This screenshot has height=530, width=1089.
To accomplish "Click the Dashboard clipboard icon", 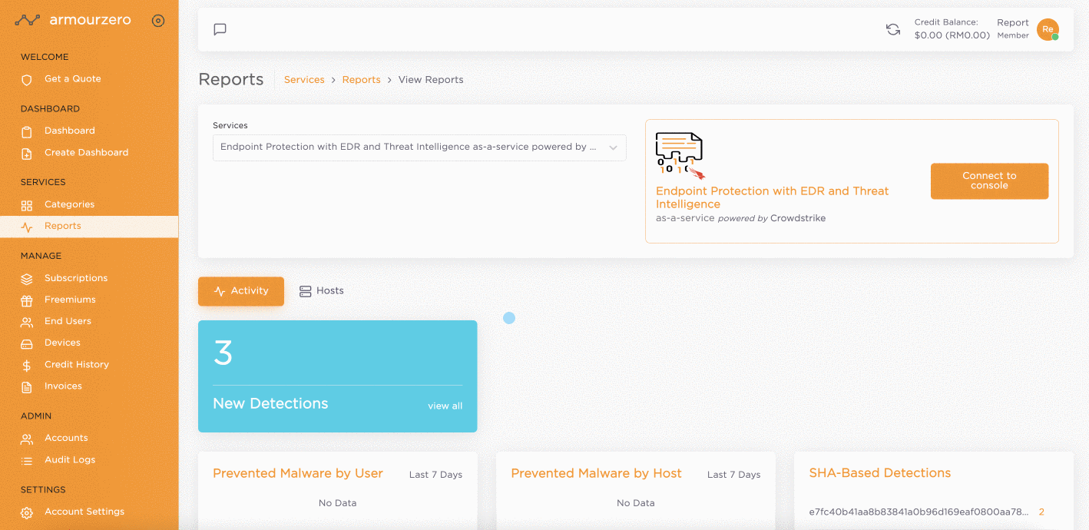I will (x=27, y=131).
